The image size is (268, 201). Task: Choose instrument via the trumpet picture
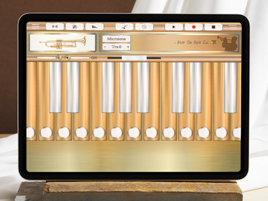point(63,42)
